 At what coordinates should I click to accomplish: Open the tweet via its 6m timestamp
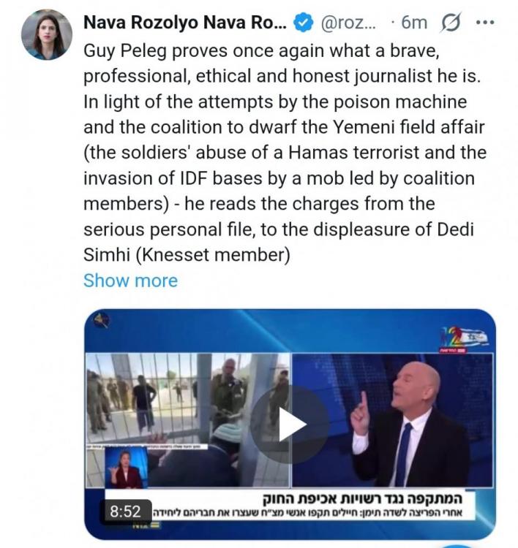(414, 23)
